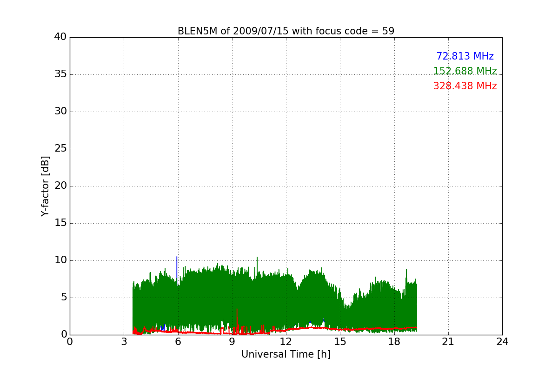Image resolution: width=558 pixels, height=372 pixels.
Task: Click the y-axis tick label '35'
Action: point(60,74)
